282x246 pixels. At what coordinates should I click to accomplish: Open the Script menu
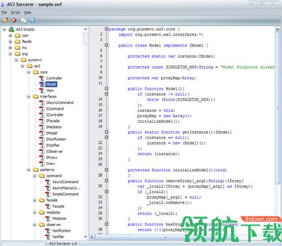[x=15, y=12]
